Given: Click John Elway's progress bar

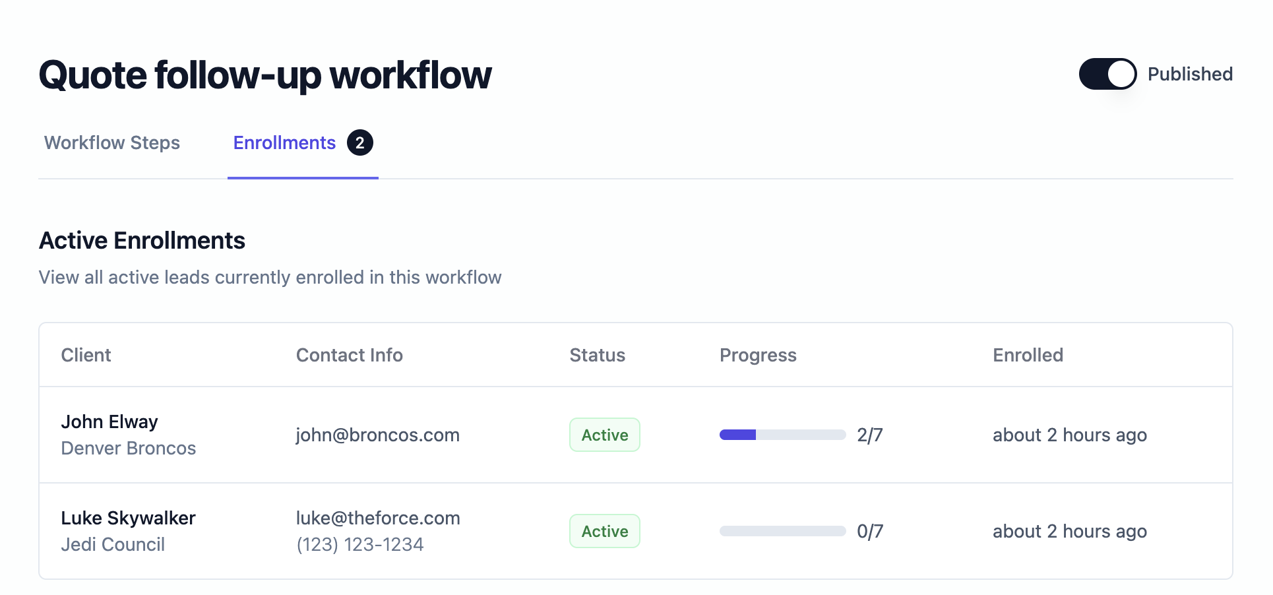Looking at the screenshot, I should pos(782,435).
